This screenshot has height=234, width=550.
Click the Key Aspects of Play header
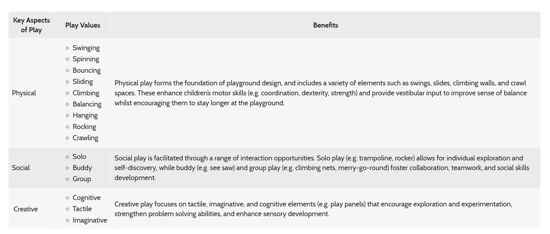click(x=31, y=25)
